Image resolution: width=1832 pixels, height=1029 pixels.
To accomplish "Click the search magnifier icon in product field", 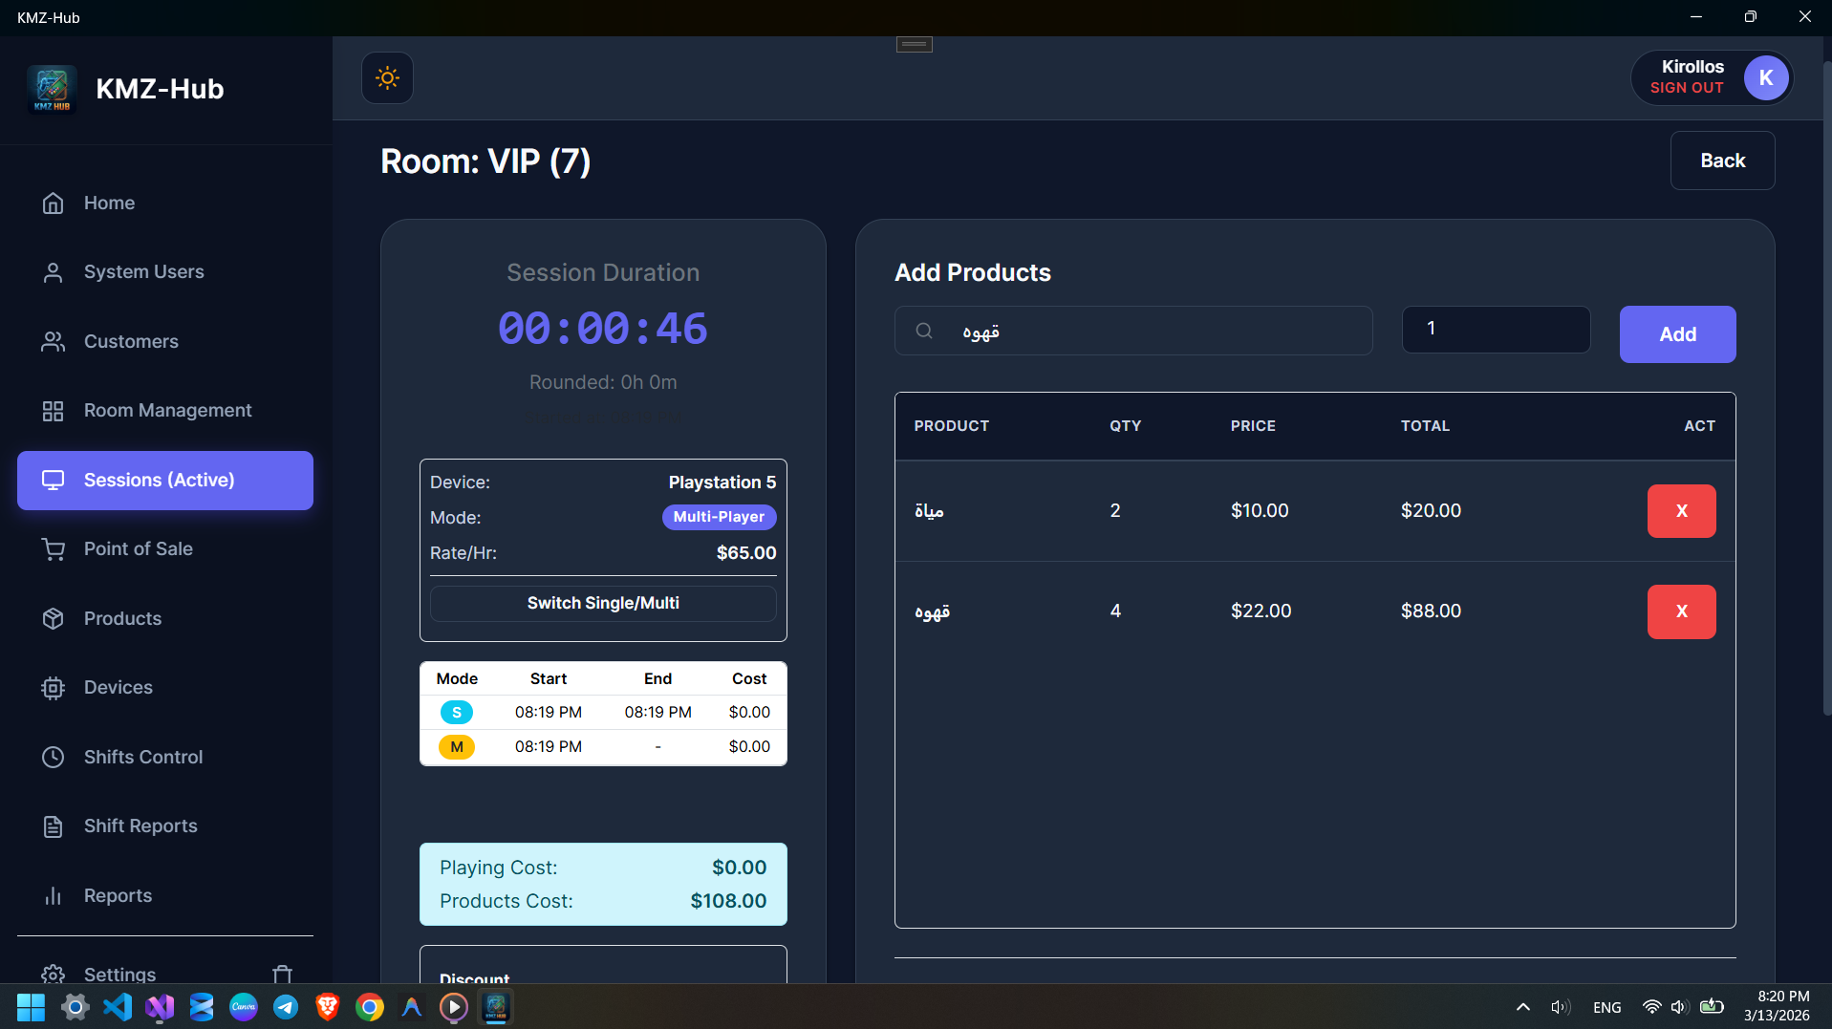I will click(924, 332).
